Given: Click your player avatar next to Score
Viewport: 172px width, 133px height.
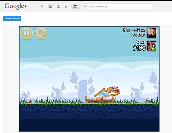Looking at the screenshot, I should pos(152,46).
